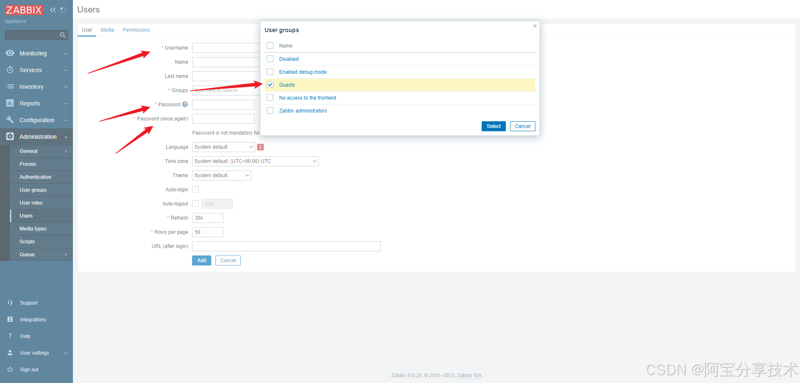Click the Inventory list icon
The height and width of the screenshot is (383, 800).
(10, 86)
